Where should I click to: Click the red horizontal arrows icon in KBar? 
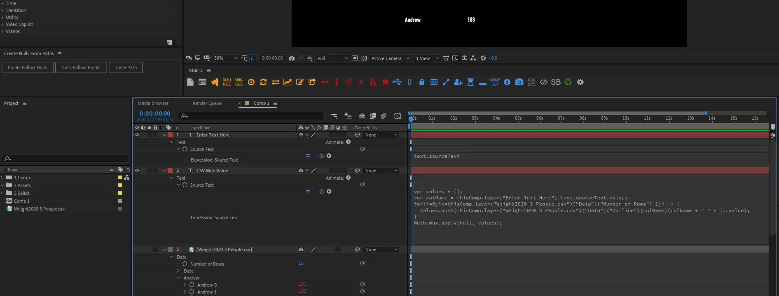coord(324,82)
